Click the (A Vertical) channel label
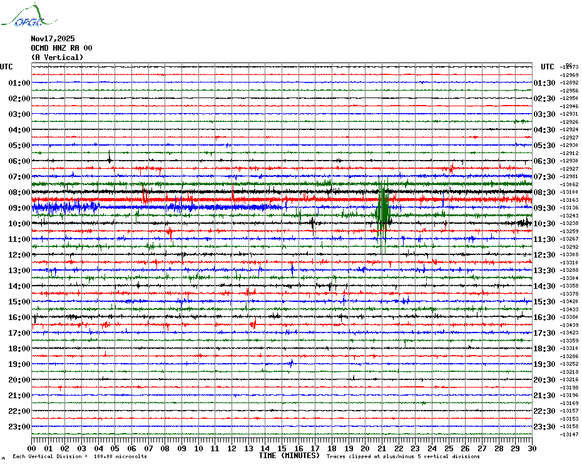The image size is (582, 465). pos(57,57)
